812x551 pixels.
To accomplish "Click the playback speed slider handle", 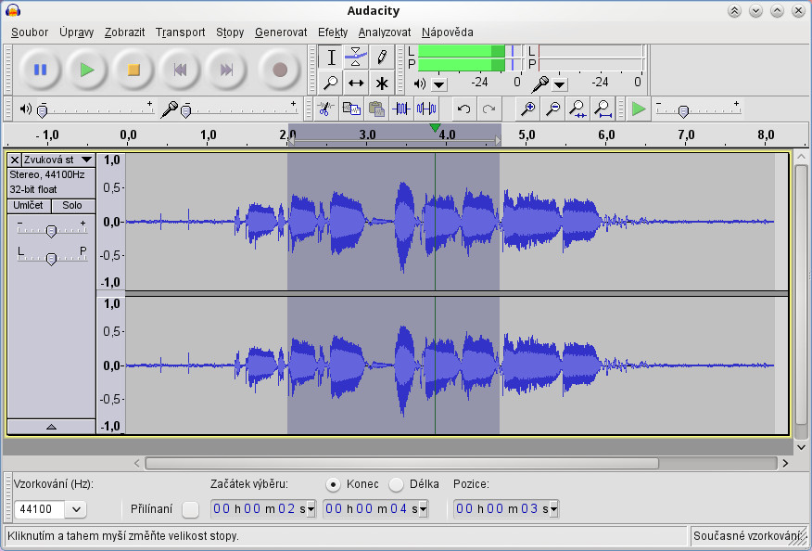I will click(x=683, y=111).
